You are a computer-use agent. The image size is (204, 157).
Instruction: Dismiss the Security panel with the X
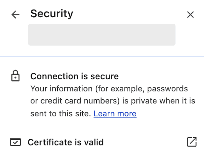[x=190, y=15]
